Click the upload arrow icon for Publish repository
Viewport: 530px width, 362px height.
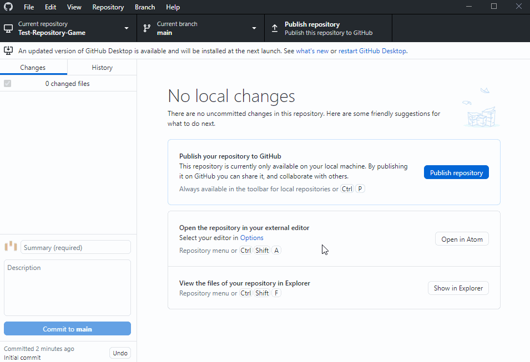(x=275, y=28)
